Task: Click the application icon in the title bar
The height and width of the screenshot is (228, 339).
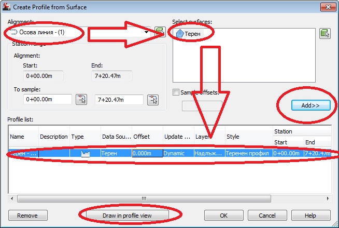Action: click(6, 7)
